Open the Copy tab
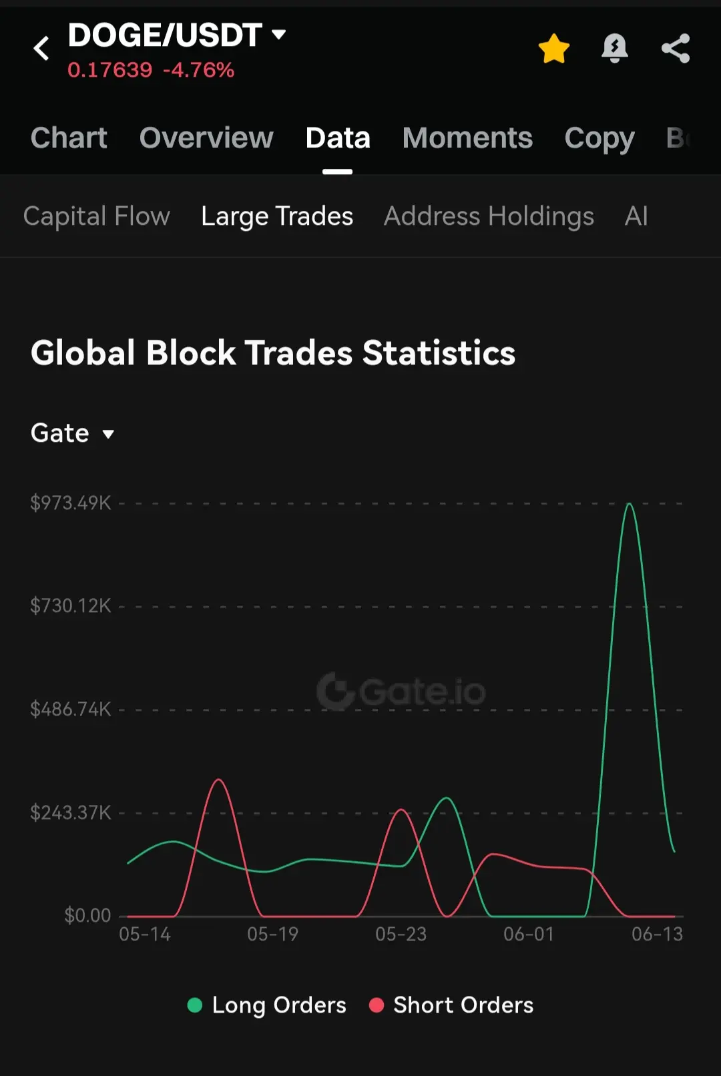 coord(599,139)
